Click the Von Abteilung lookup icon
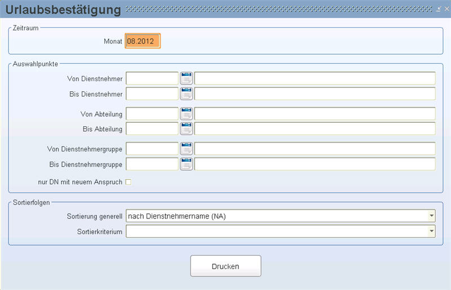Screen dimensions: 451x290 pyautogui.click(x=186, y=114)
